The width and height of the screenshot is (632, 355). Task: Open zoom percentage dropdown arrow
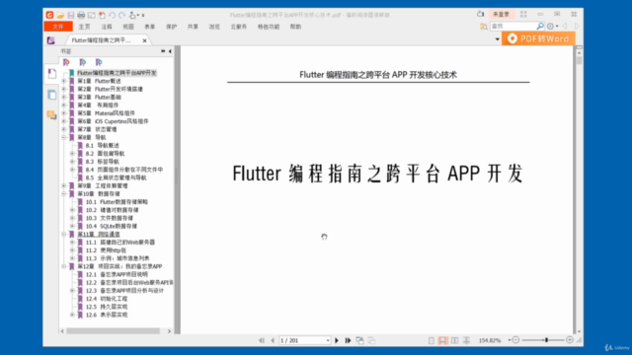510,340
